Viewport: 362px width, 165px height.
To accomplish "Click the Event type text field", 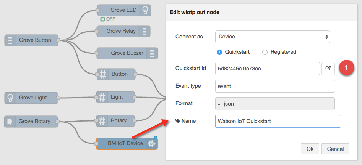I will click(x=275, y=86).
